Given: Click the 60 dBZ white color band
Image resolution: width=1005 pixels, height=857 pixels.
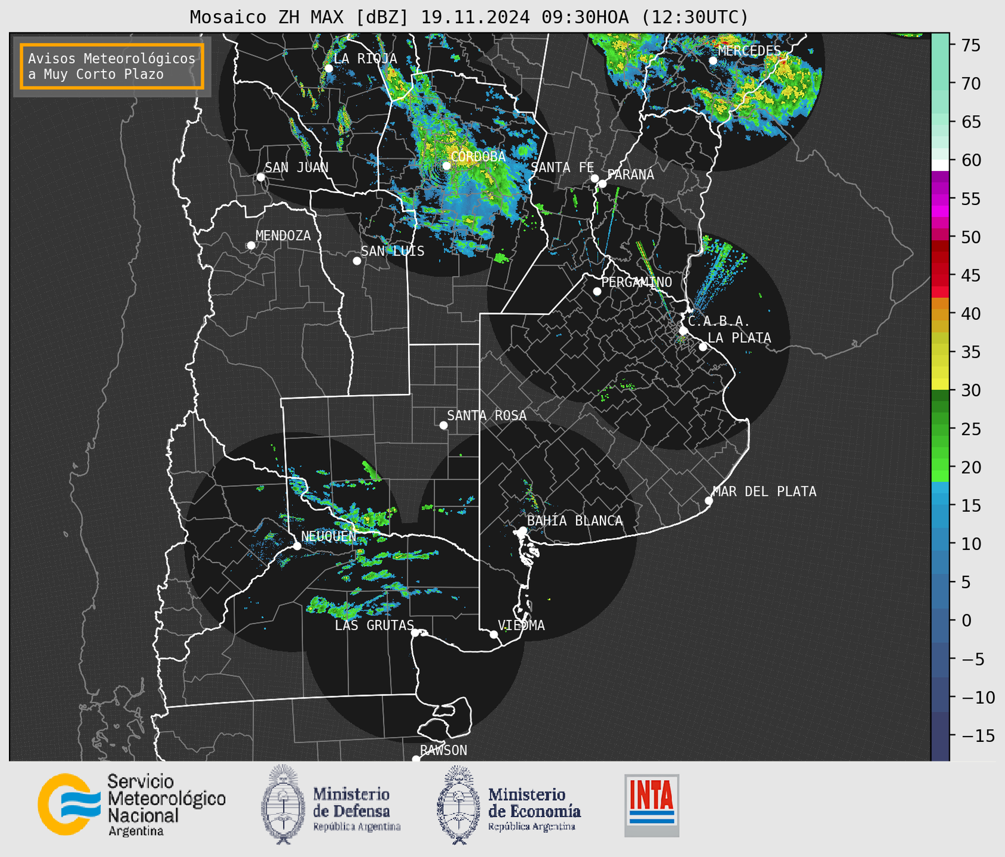Looking at the screenshot, I should tap(940, 164).
